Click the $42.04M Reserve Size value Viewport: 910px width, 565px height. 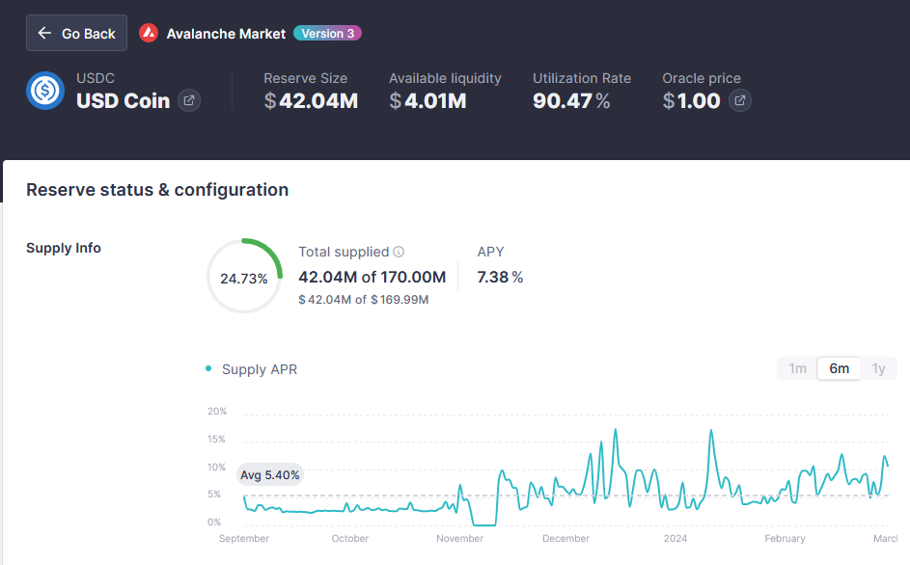[x=311, y=101]
